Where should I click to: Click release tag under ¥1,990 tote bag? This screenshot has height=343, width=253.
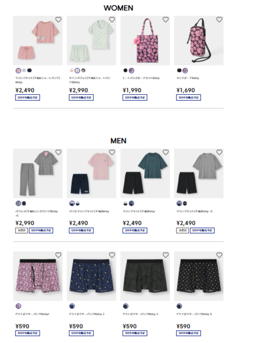[135, 98]
